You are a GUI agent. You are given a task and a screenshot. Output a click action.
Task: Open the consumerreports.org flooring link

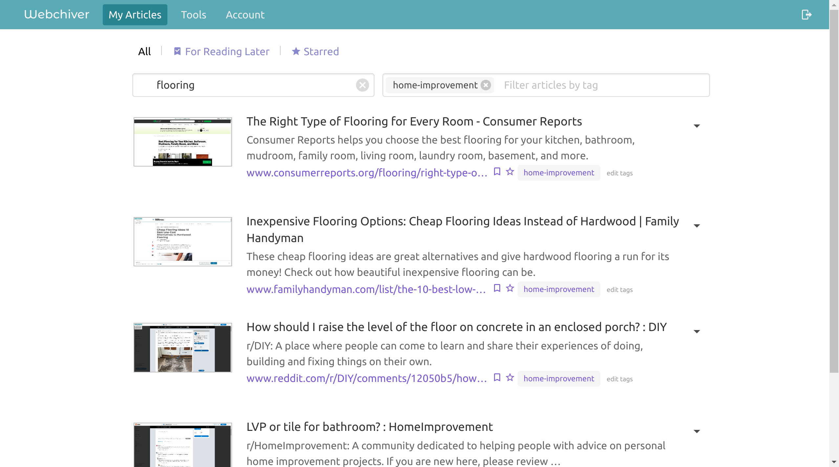tap(367, 173)
